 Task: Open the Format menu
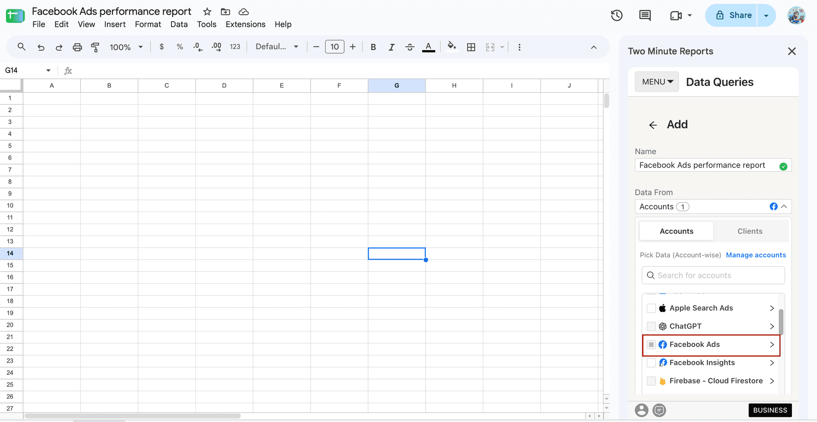(148, 25)
